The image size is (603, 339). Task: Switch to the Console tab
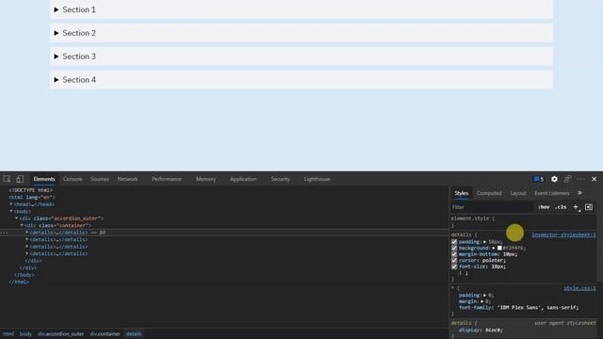(73, 179)
